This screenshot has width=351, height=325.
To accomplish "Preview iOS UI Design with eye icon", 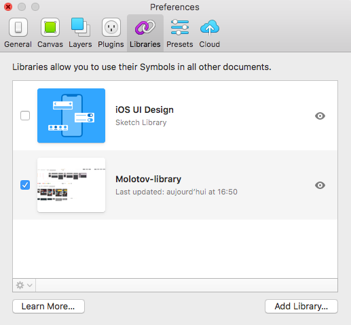I will click(320, 116).
